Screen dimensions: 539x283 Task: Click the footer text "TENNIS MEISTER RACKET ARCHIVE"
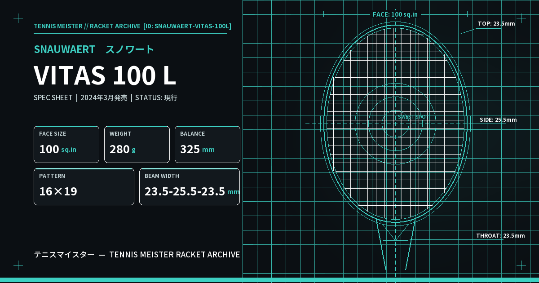point(175,255)
